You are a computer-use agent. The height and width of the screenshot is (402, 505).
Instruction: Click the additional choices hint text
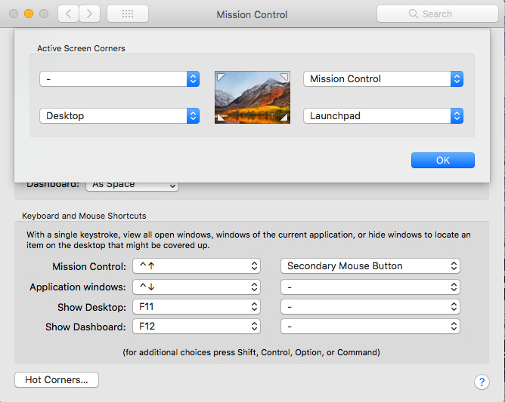click(x=252, y=352)
